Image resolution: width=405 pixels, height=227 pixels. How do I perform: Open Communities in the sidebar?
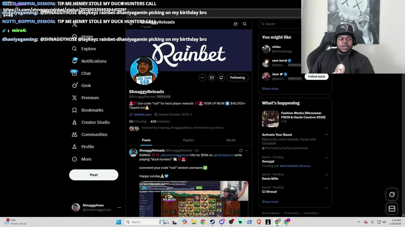point(90,135)
